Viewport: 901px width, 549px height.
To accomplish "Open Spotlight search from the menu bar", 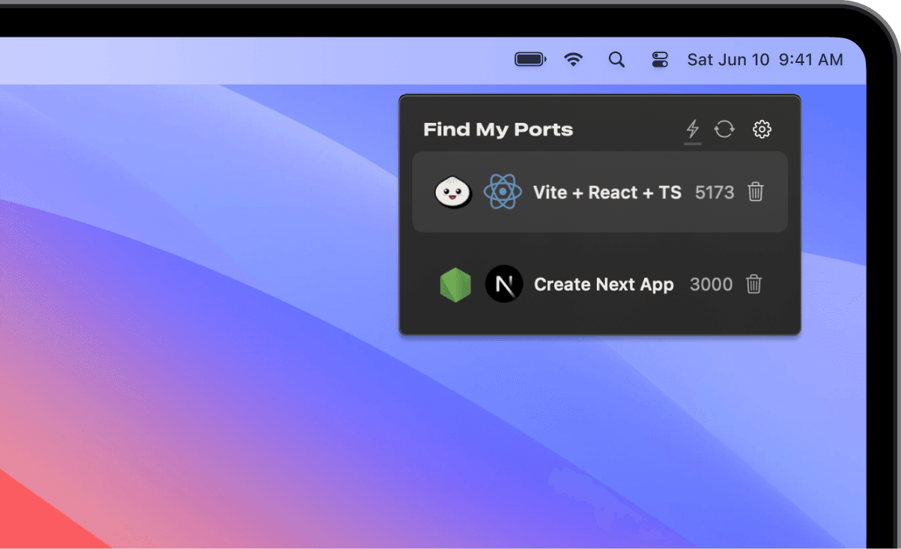I will tap(616, 59).
